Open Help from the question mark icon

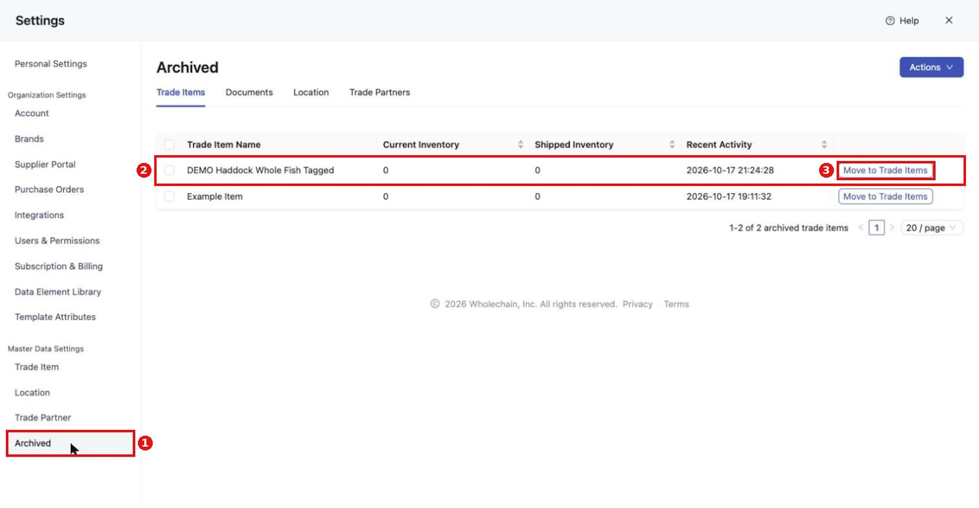[890, 20]
